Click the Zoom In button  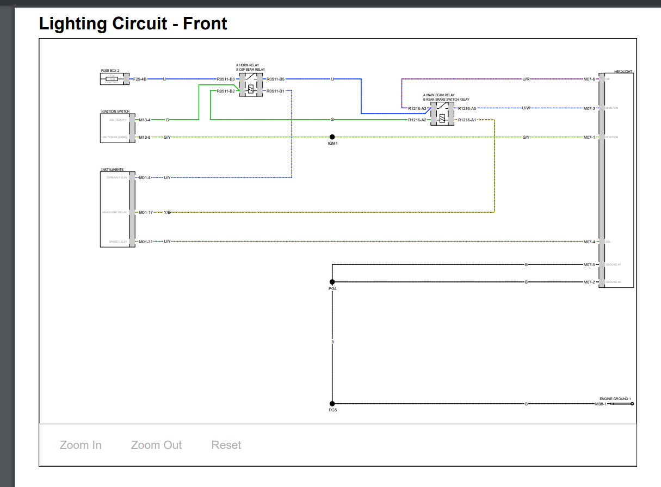click(x=81, y=445)
